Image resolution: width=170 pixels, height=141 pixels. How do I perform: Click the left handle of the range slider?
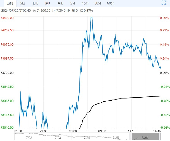coord(131,137)
